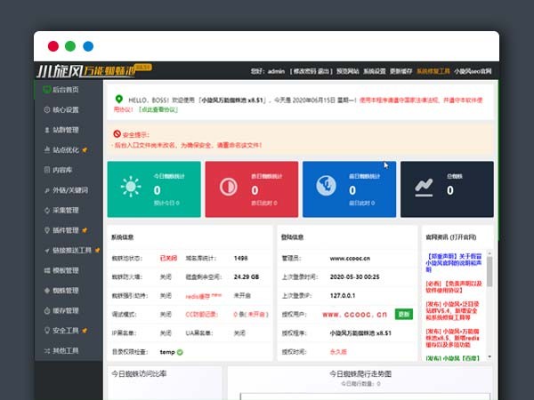534x400 pixels.
Task: Click the browser window's red dot
Action: click(x=53, y=46)
